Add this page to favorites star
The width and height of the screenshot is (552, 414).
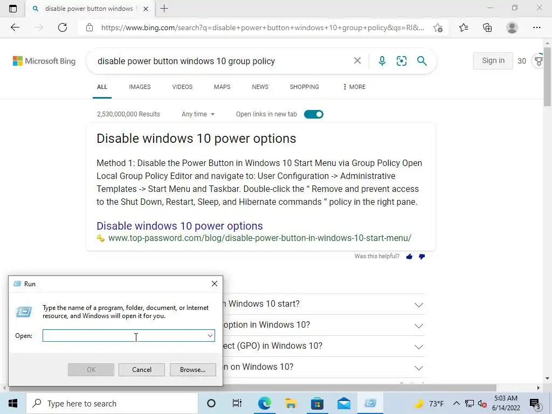tap(438, 28)
